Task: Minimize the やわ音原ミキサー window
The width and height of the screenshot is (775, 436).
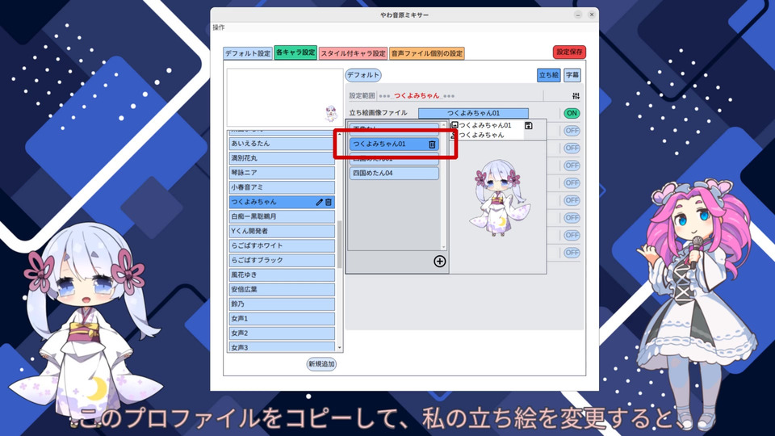Action: (x=578, y=15)
